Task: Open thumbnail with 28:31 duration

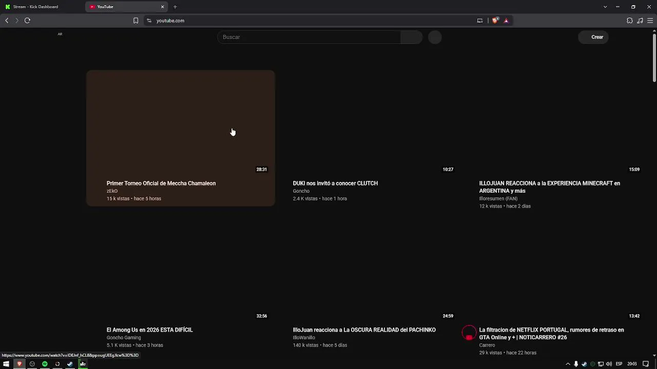Action: tap(181, 124)
